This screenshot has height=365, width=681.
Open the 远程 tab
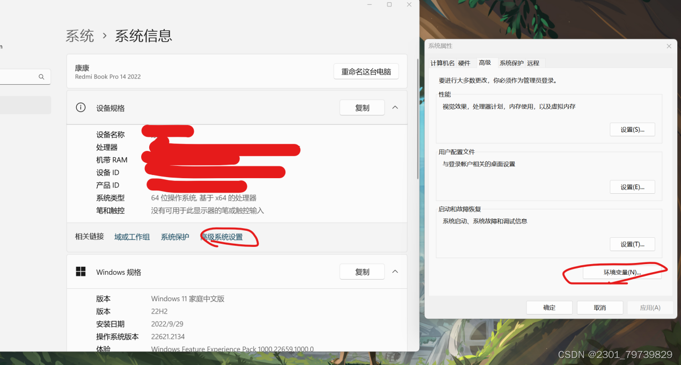tap(533, 63)
